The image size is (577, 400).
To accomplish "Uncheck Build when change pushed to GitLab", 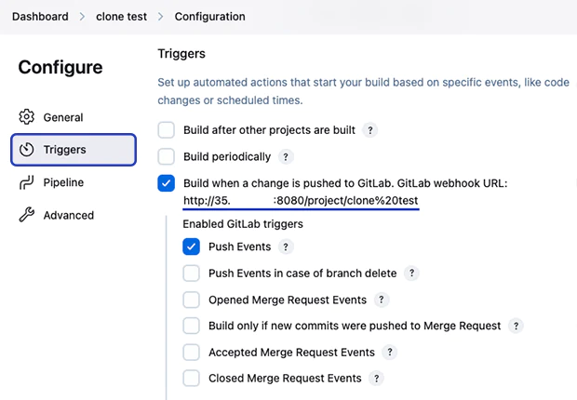I will coord(166,183).
